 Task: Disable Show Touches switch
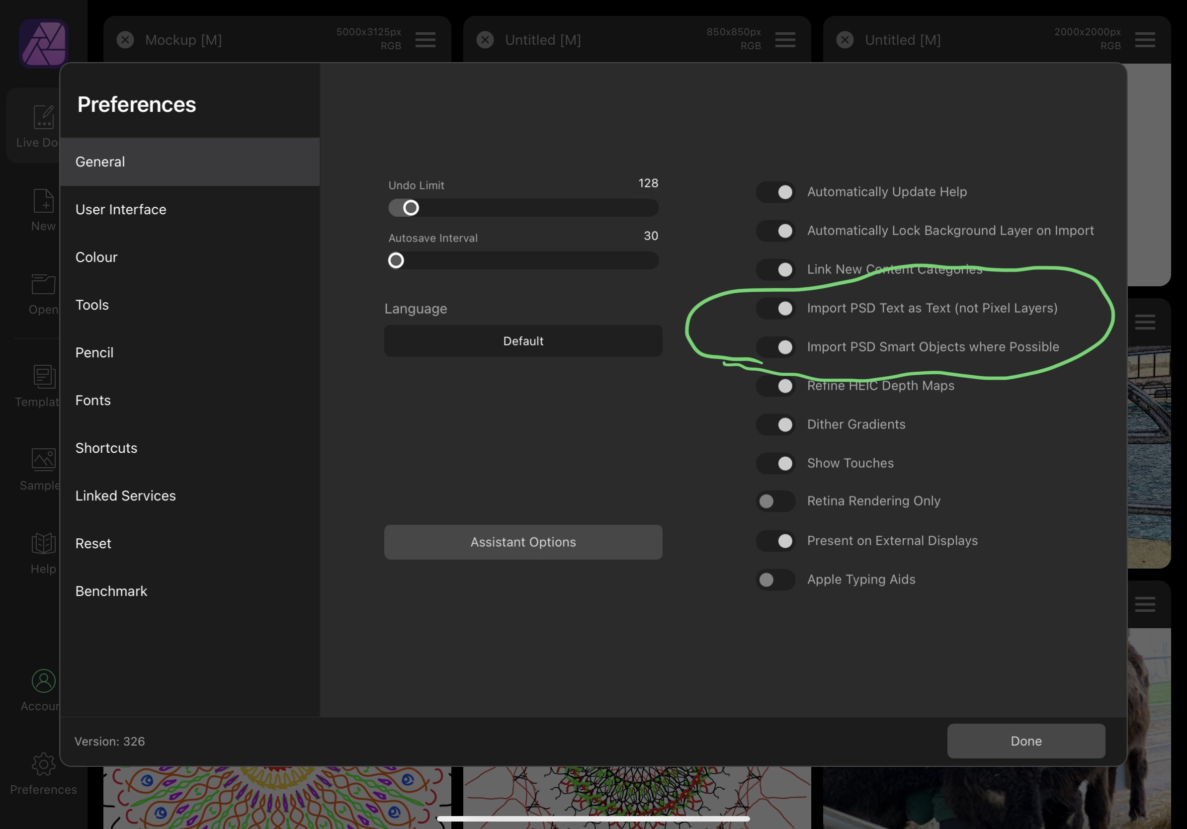pos(775,464)
